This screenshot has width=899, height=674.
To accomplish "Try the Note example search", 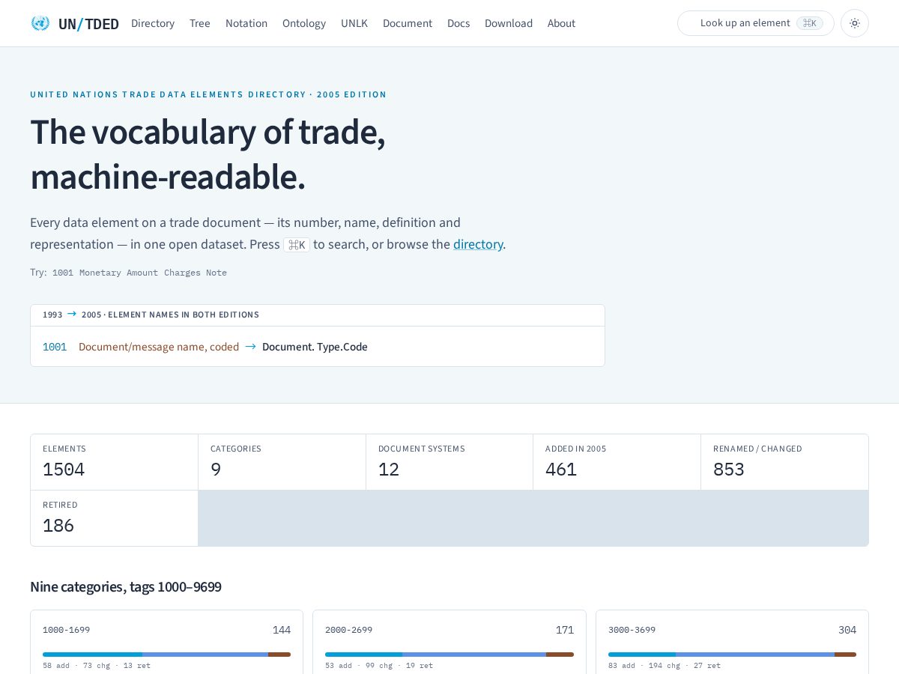I will 217,273.
